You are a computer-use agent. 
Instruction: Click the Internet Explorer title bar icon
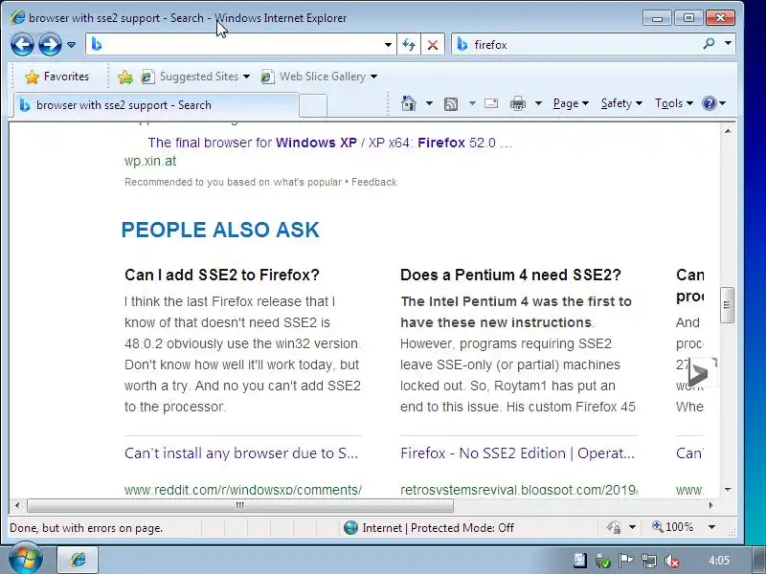17,17
